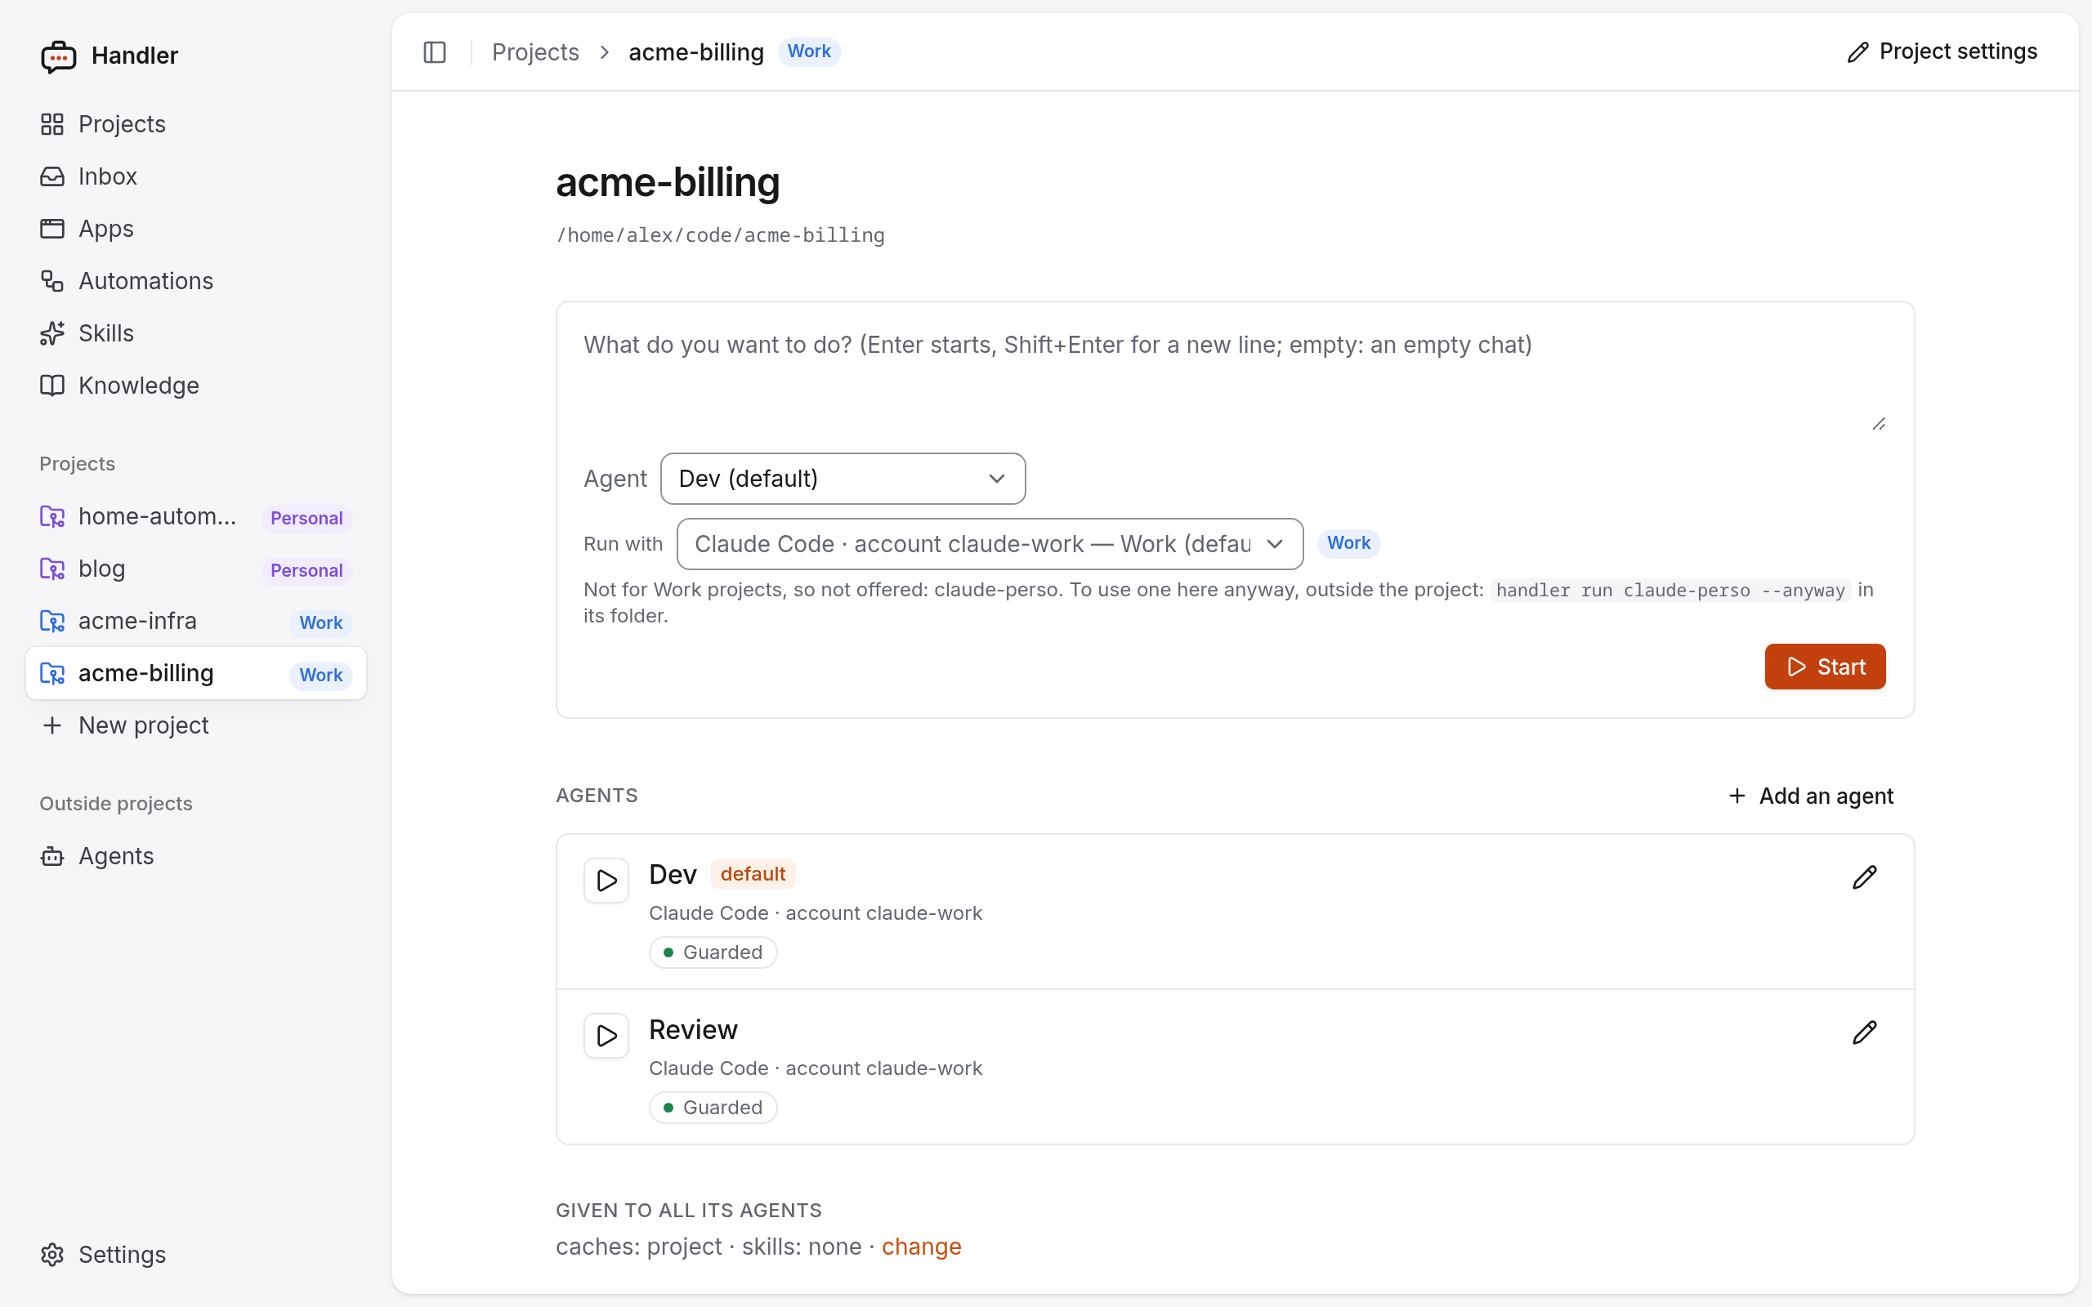Open the Inbox page
2092x1307 pixels.
pyautogui.click(x=195, y=176)
